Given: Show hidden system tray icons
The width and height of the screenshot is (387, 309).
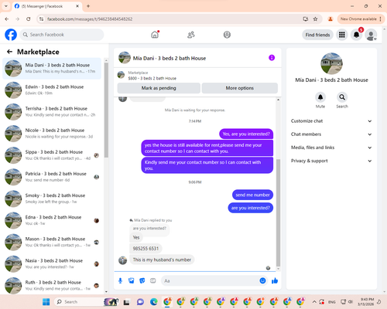Looking at the screenshot, I should click(314, 301).
